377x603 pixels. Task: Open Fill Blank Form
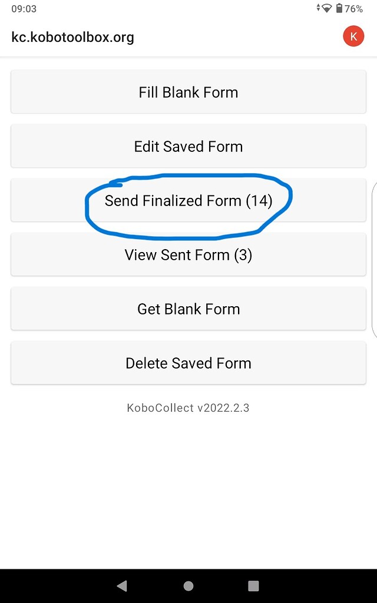188,92
